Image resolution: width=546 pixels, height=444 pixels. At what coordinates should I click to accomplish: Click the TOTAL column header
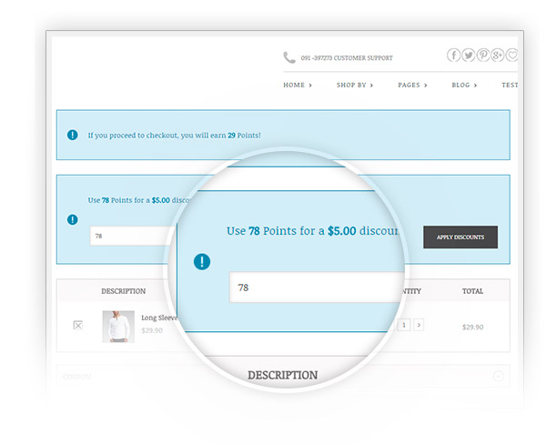coord(472,291)
